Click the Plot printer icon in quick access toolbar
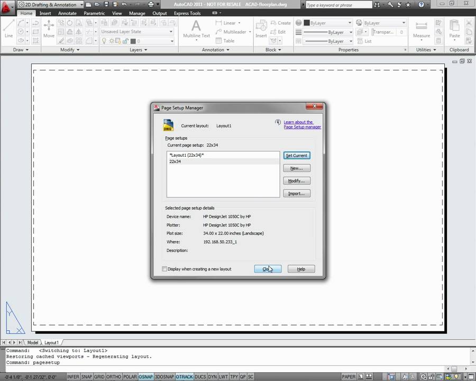The width and height of the screenshot is (476, 381). pyautogui.click(x=151, y=5)
